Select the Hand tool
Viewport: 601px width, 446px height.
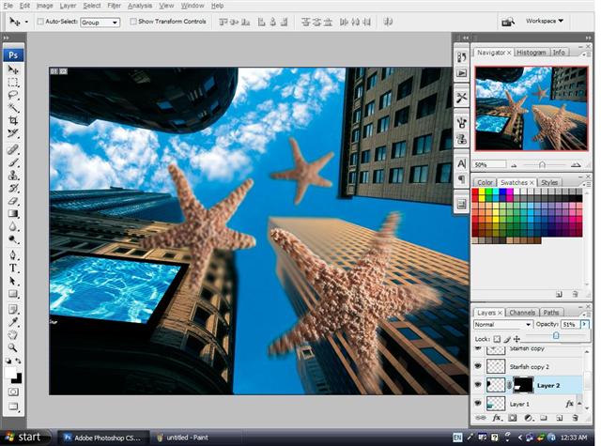[13, 335]
